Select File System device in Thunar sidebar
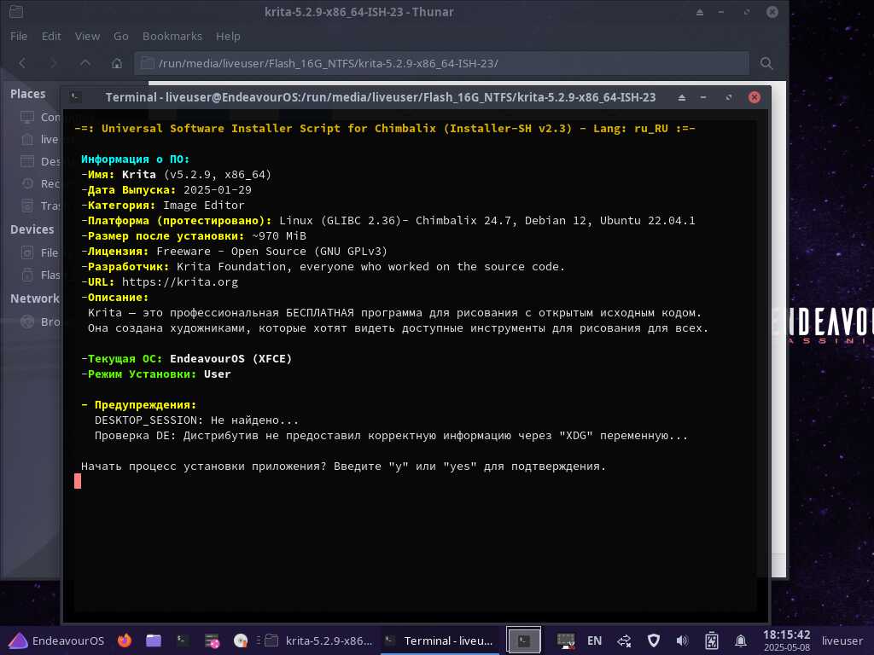Screen dimensions: 874x655 click(x=39, y=252)
